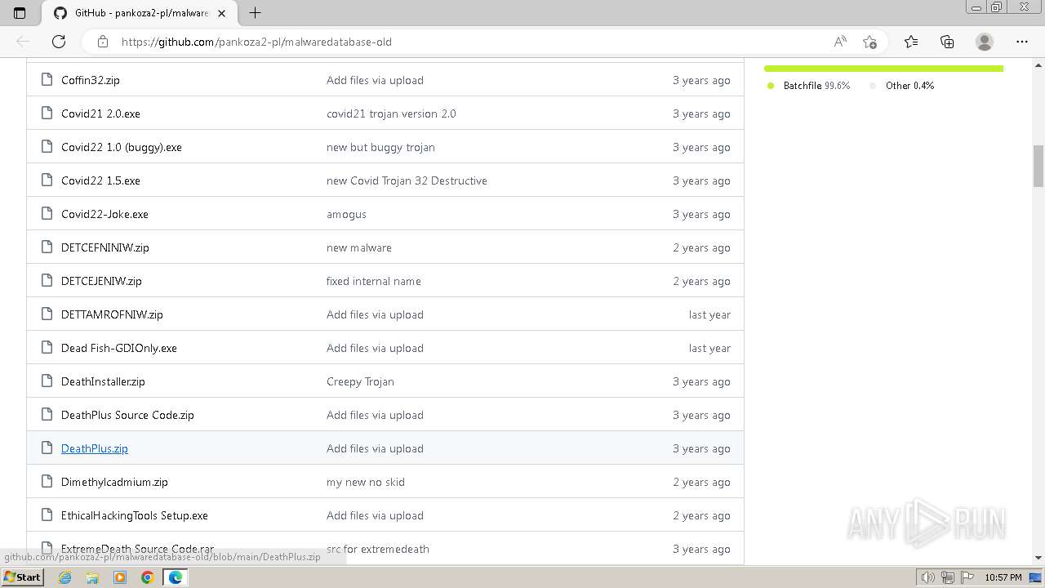Open the browser profile avatar
The height and width of the screenshot is (588, 1045).
pyautogui.click(x=985, y=42)
